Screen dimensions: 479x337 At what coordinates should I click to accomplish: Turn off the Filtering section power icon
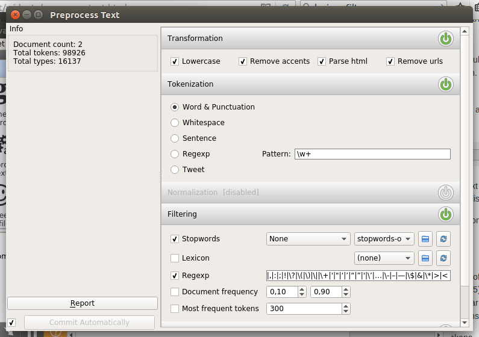(x=445, y=214)
